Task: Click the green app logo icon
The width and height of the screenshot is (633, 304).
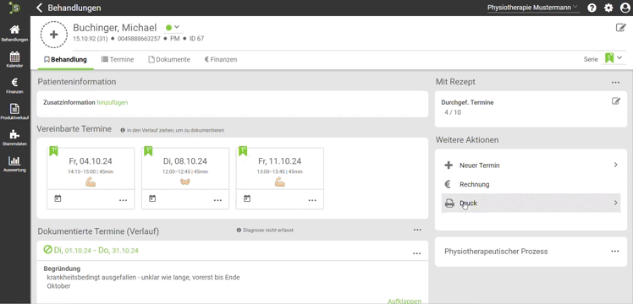Action: [14, 8]
